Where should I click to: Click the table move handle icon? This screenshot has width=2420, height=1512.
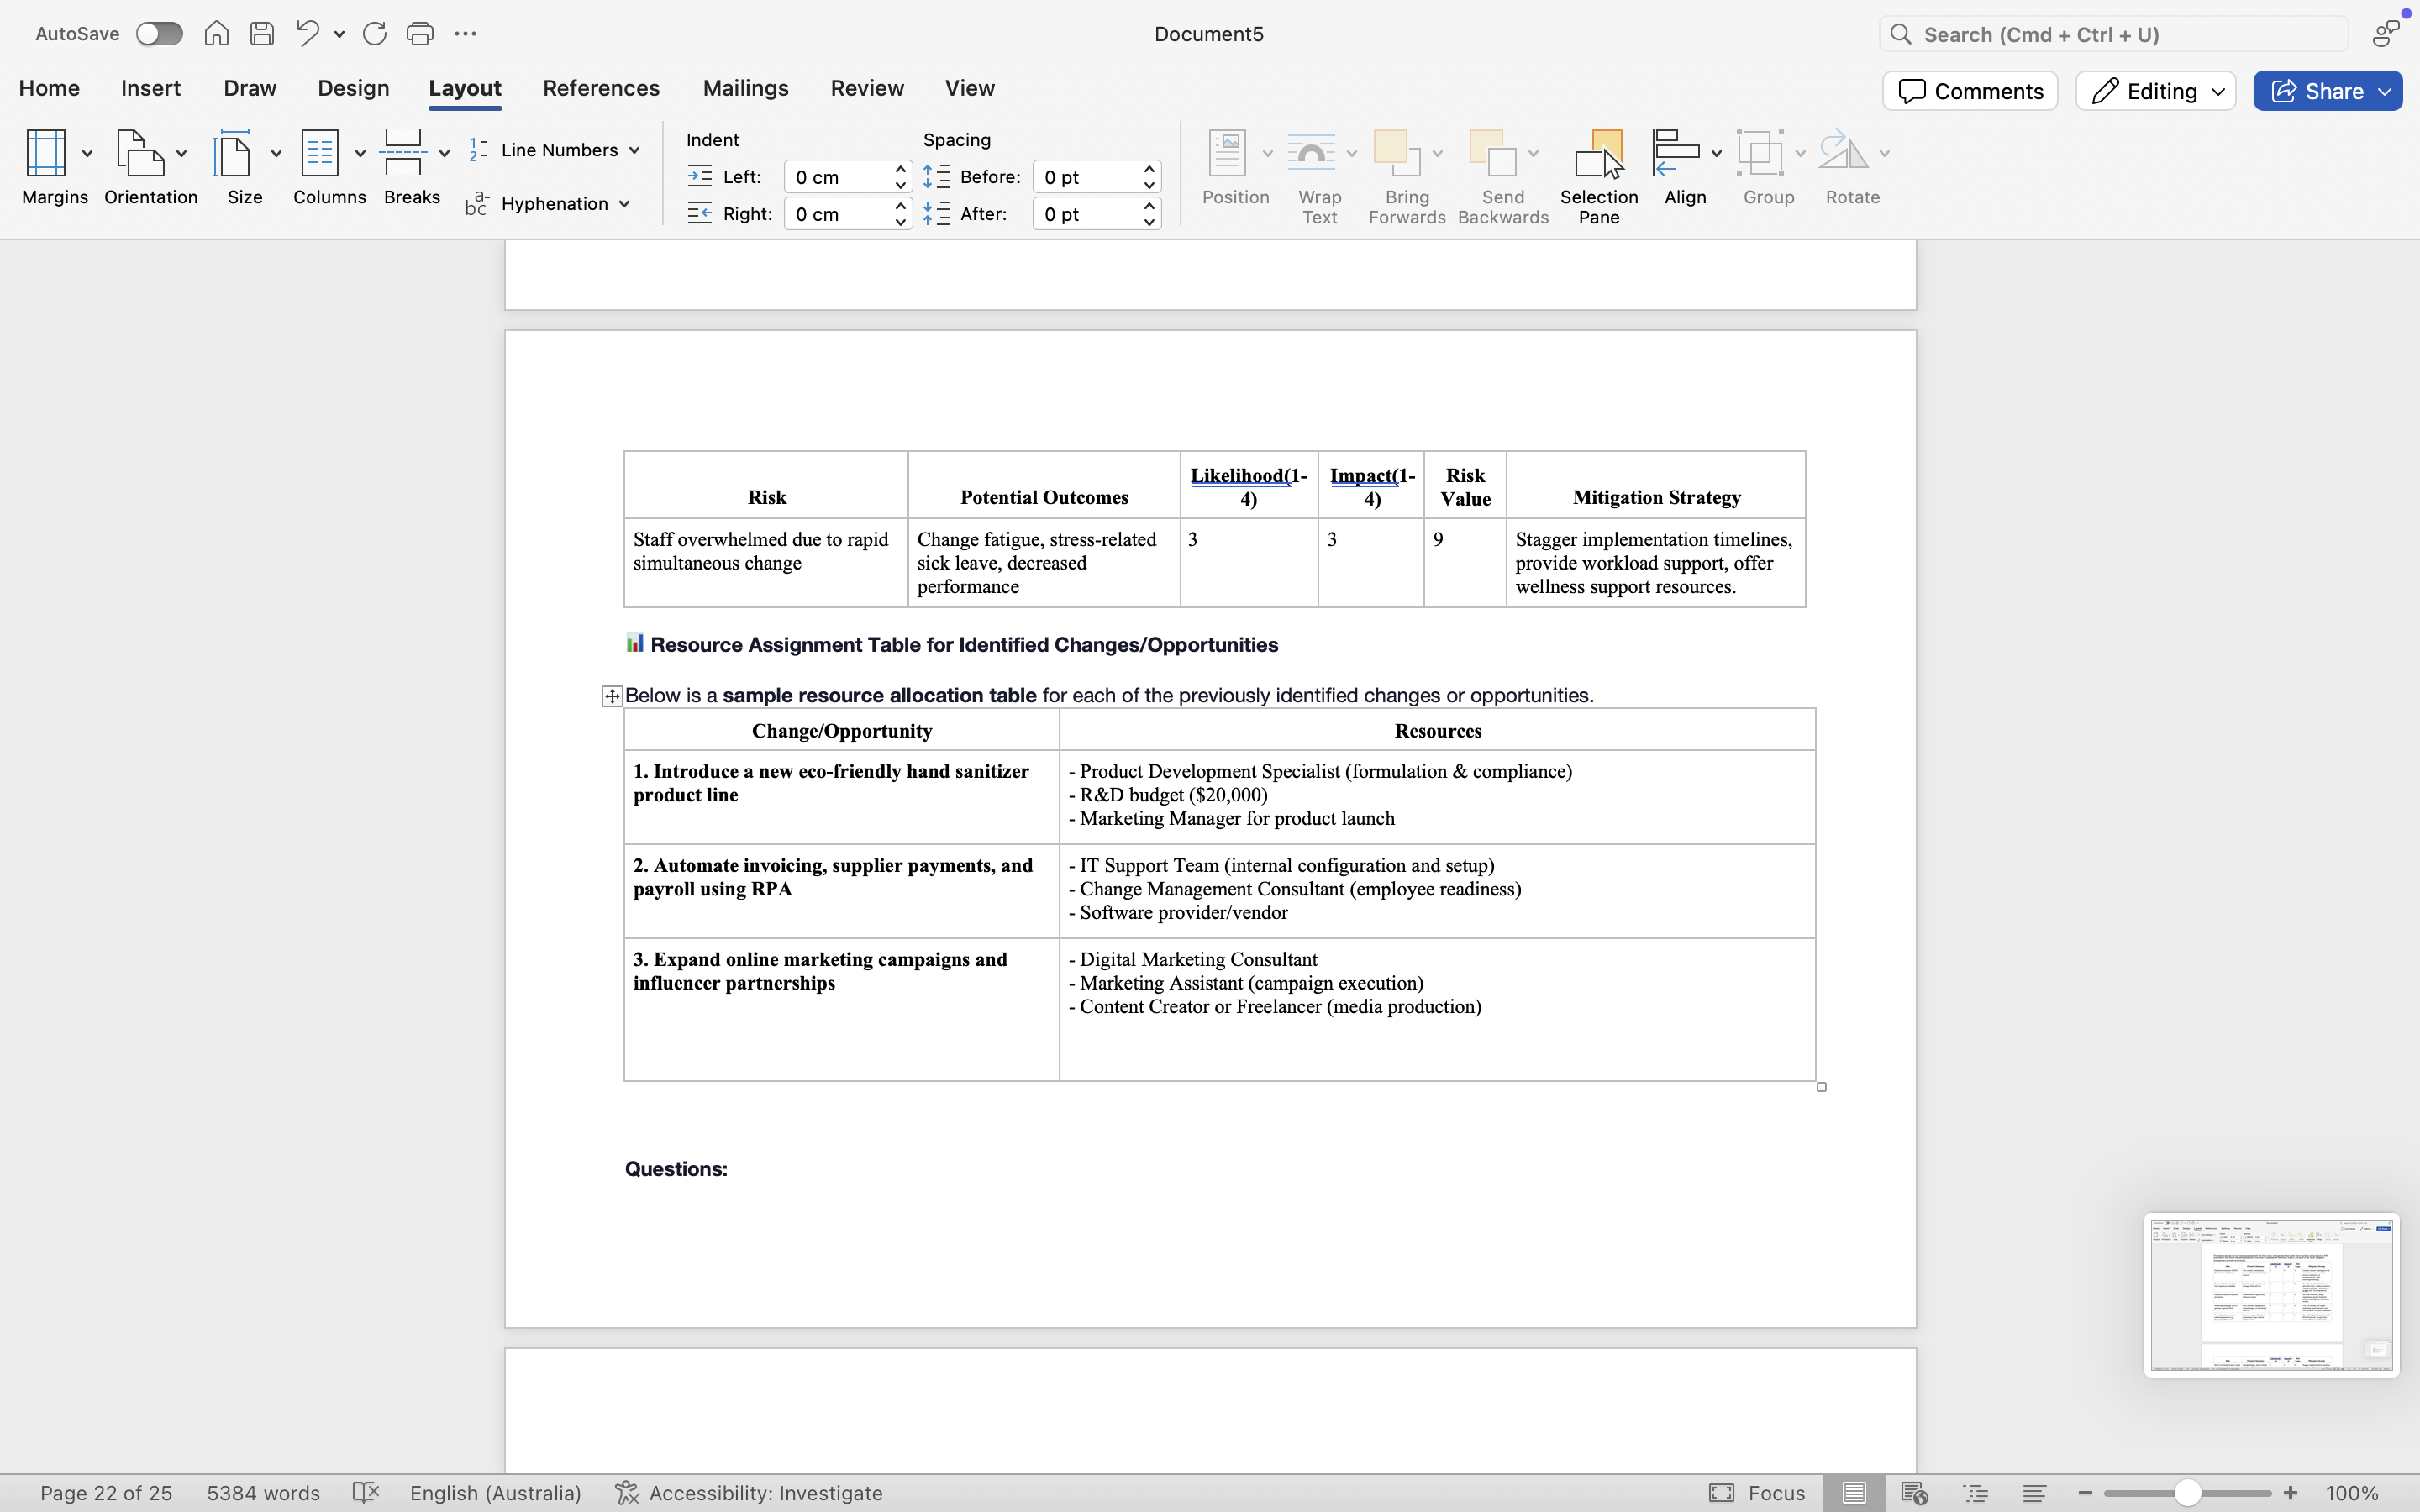click(612, 696)
